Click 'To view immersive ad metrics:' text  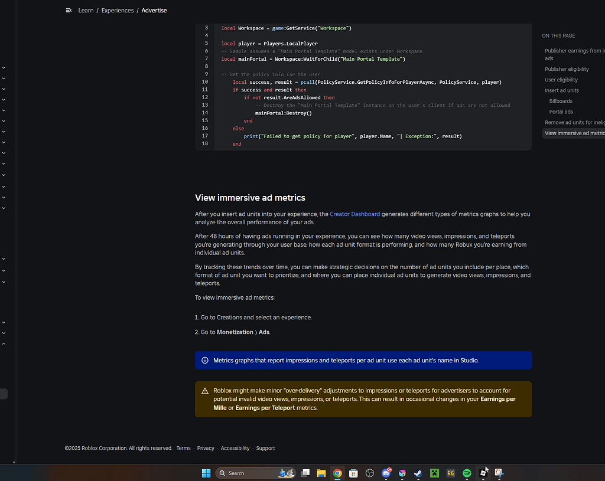(x=235, y=297)
